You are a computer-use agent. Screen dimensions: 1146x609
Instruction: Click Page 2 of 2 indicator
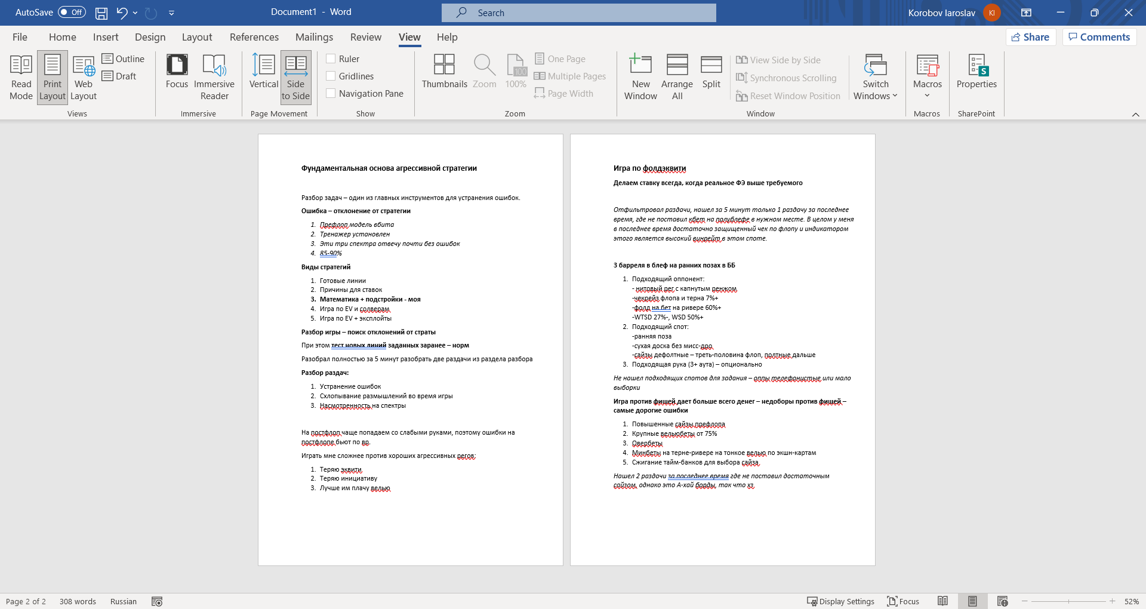click(26, 601)
